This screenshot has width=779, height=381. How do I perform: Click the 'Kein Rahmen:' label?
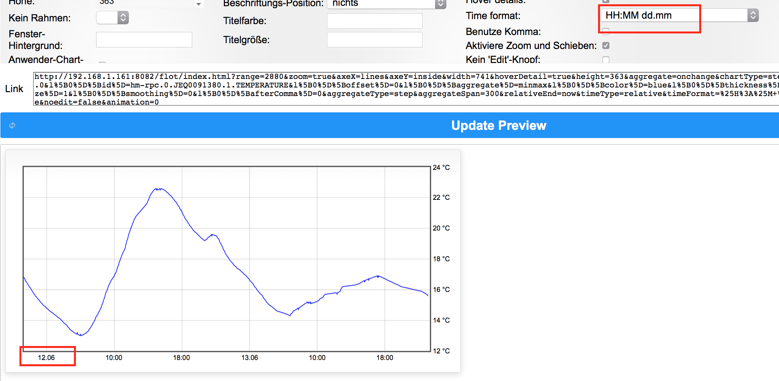(x=40, y=18)
